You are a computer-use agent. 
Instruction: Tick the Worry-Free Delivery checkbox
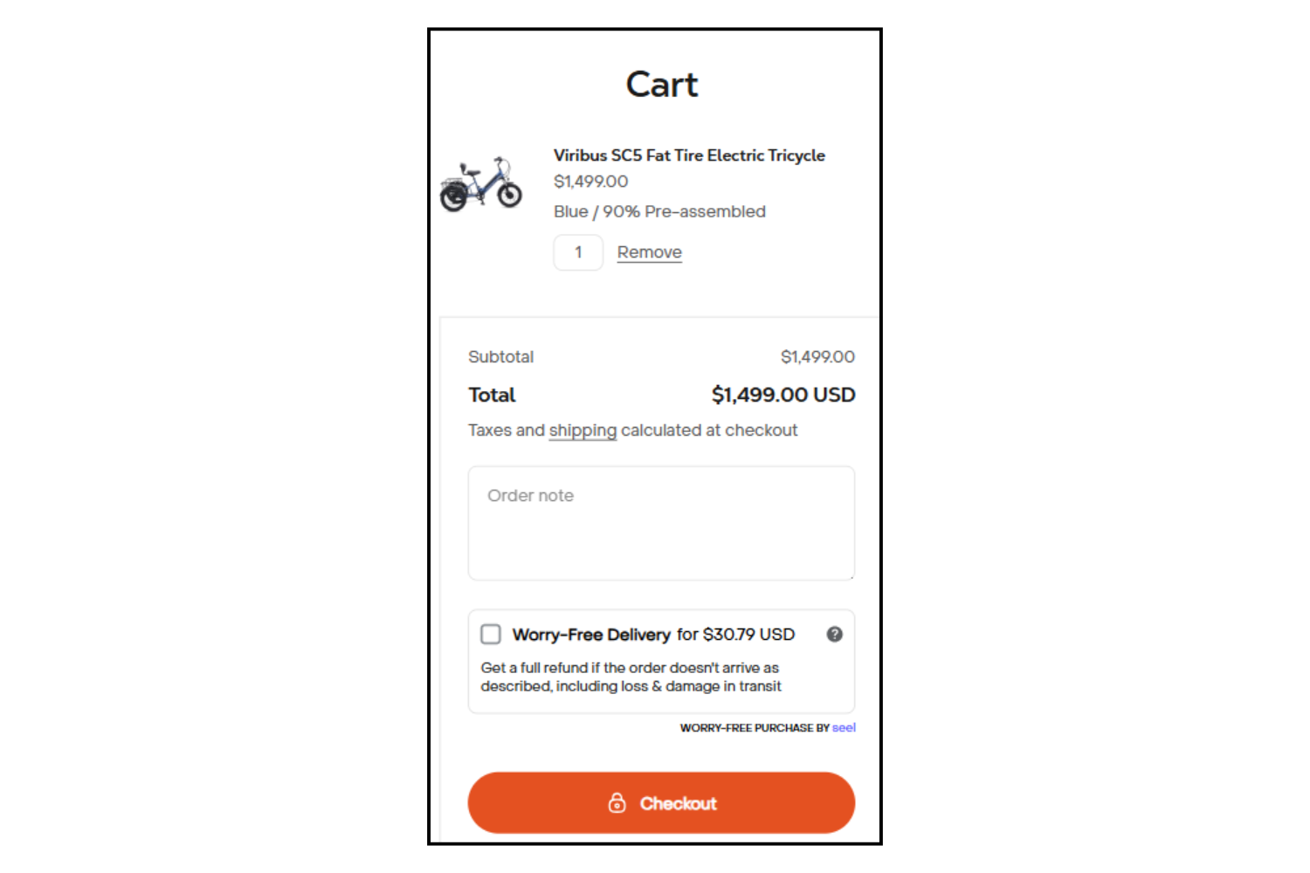point(491,634)
